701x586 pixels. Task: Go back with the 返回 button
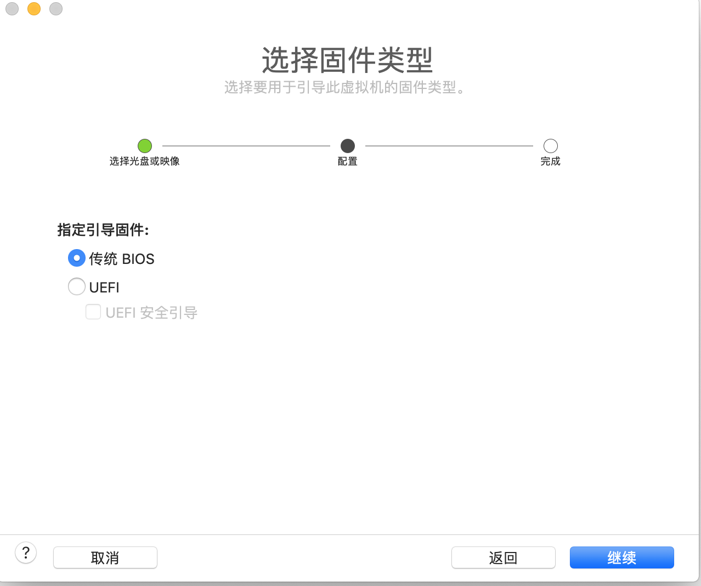(x=503, y=557)
